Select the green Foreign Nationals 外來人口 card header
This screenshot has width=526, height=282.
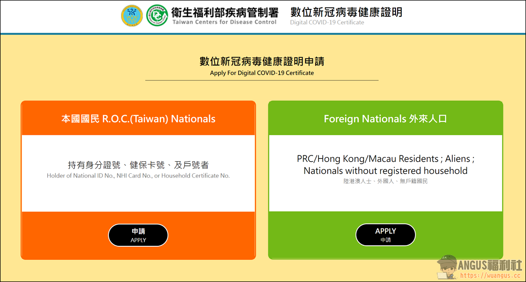click(x=386, y=119)
